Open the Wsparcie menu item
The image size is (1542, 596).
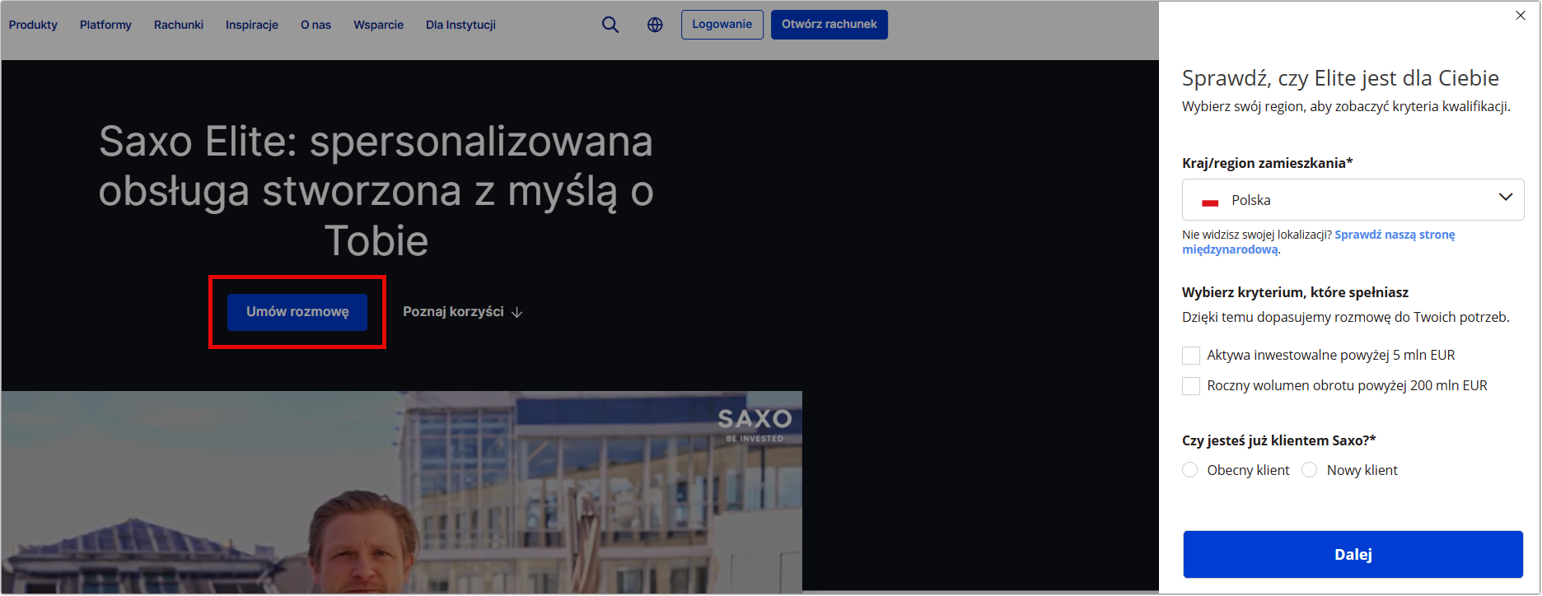378,25
